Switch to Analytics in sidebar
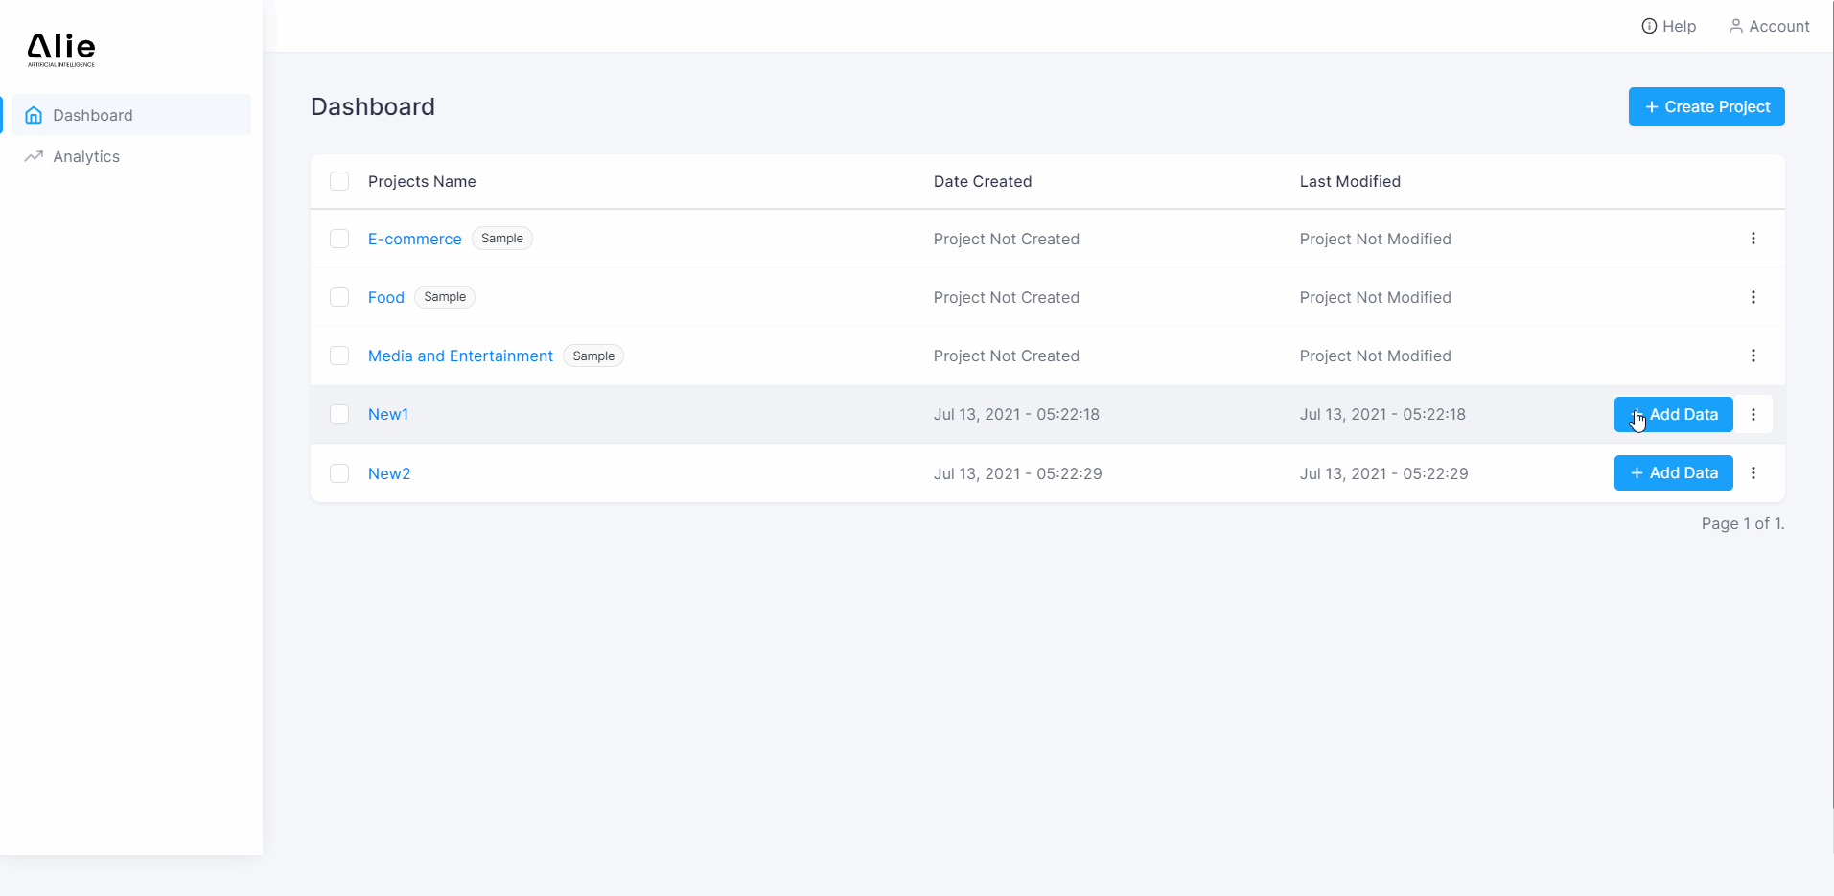 click(86, 156)
